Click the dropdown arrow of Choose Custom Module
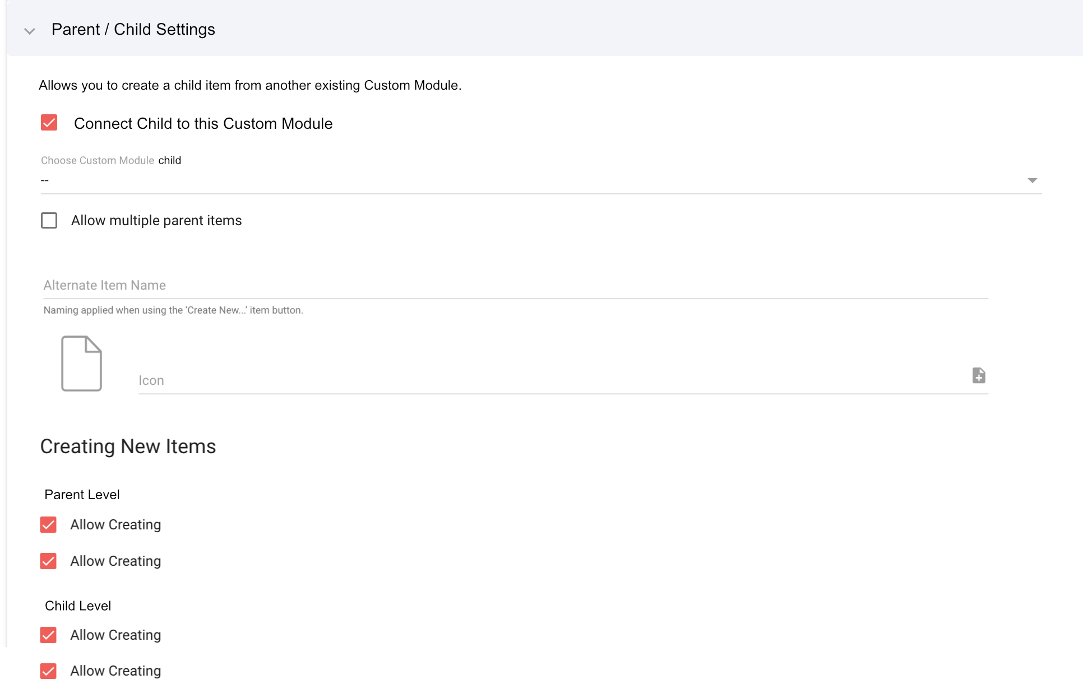1083x698 pixels. pos(1032,180)
